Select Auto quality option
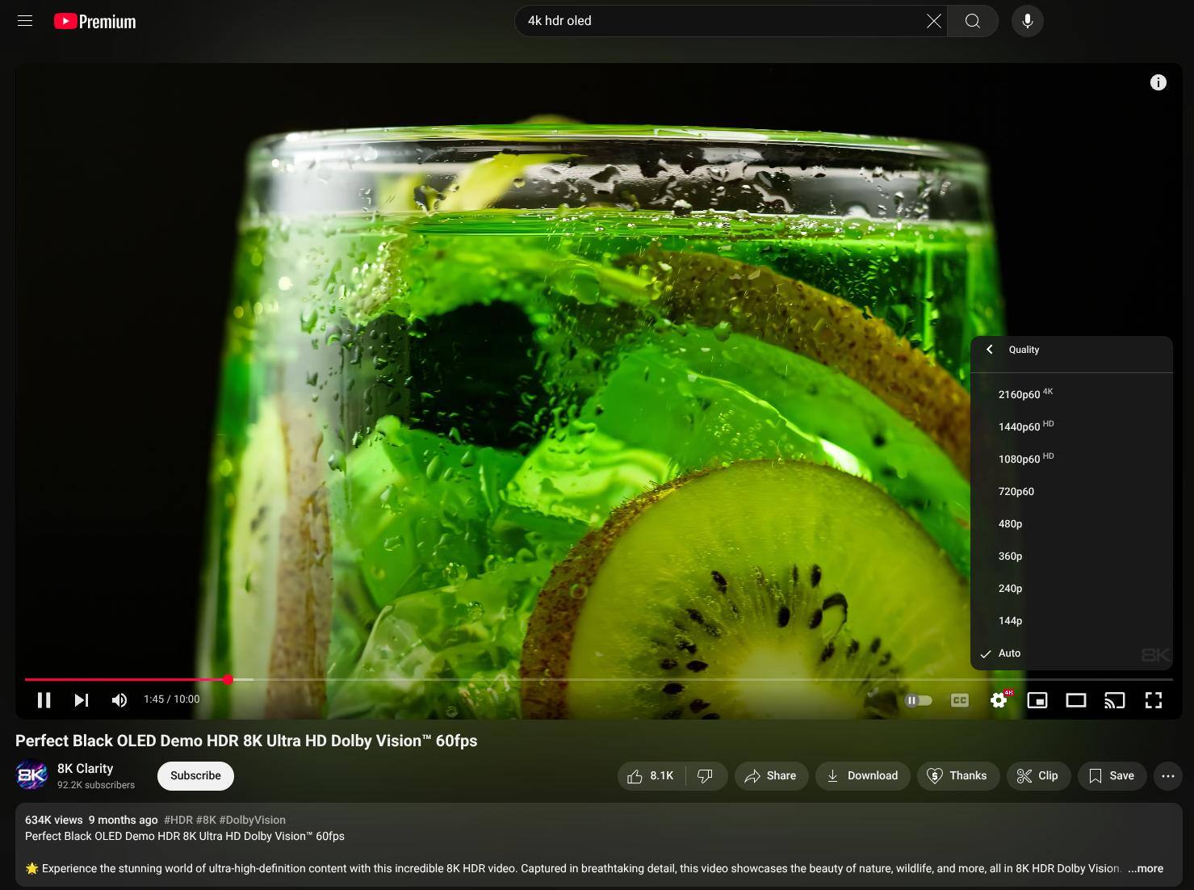This screenshot has width=1194, height=890. (1009, 653)
